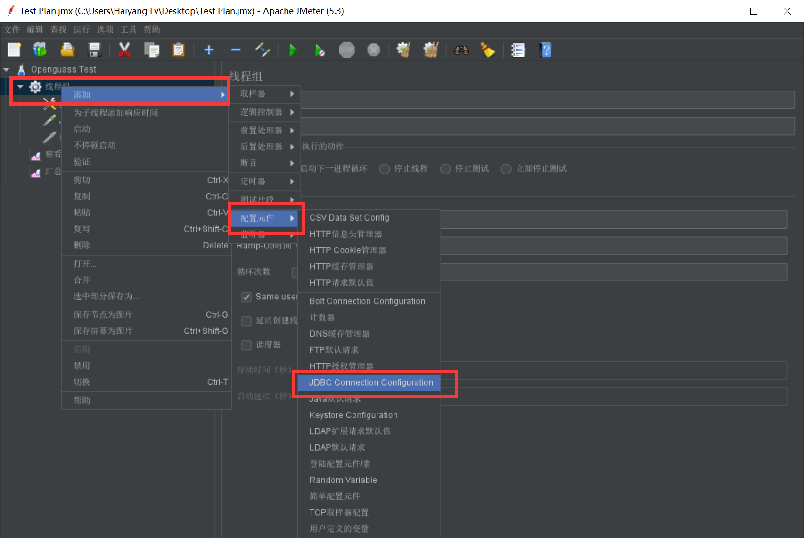The width and height of the screenshot is (804, 538).
Task: Expand the 后置处理器 submenu
Action: pyautogui.click(x=265, y=147)
